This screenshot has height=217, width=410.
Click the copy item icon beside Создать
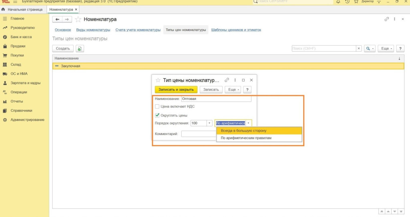(x=80, y=48)
